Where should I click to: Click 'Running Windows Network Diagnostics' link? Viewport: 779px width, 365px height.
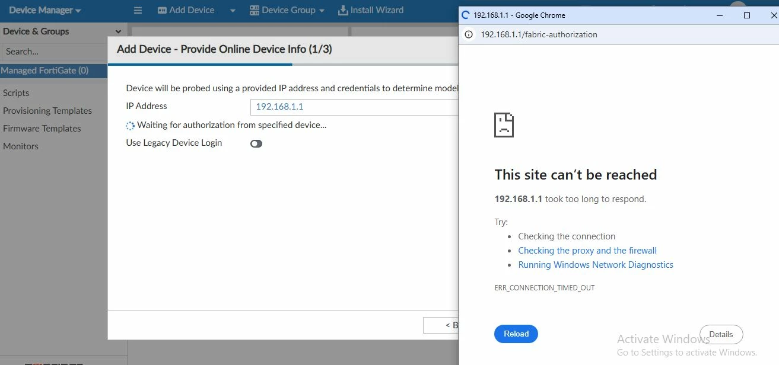click(596, 265)
